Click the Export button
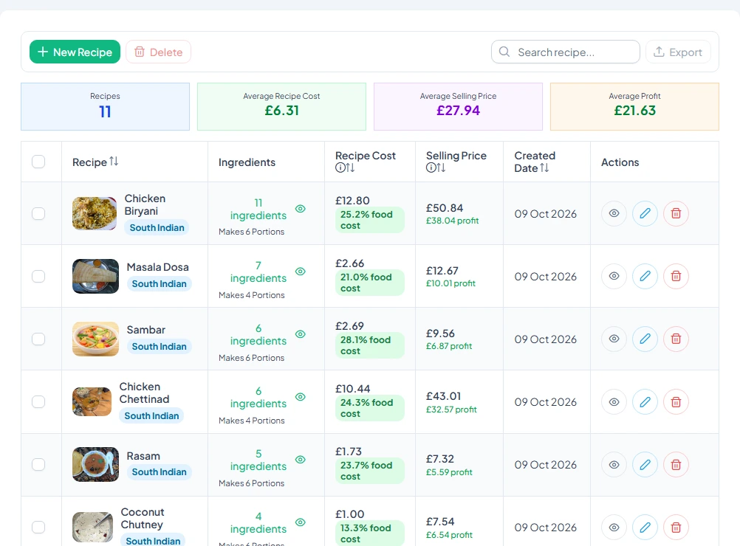 coord(678,52)
